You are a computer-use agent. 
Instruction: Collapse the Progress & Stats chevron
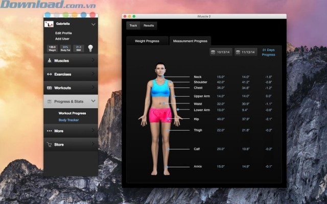click(x=93, y=101)
